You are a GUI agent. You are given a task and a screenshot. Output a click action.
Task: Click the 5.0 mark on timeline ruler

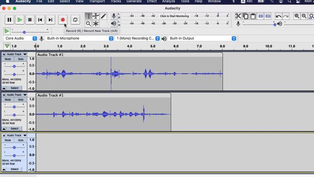pyautogui.click(x=153, y=46)
